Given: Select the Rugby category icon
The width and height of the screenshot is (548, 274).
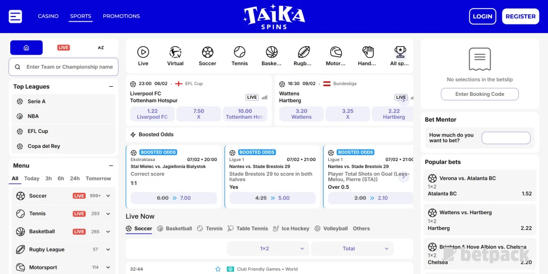Looking at the screenshot, I should tap(304, 52).
